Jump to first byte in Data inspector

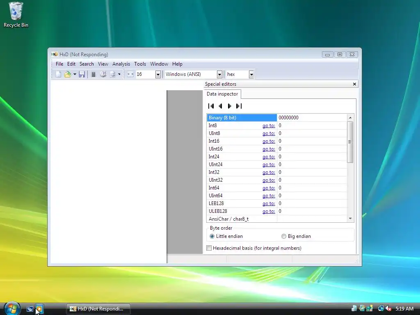click(211, 106)
